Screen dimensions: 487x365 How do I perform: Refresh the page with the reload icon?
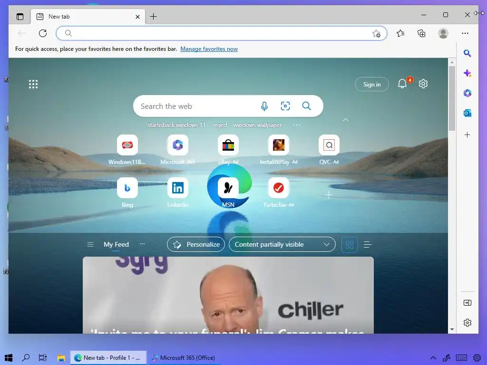(x=42, y=33)
